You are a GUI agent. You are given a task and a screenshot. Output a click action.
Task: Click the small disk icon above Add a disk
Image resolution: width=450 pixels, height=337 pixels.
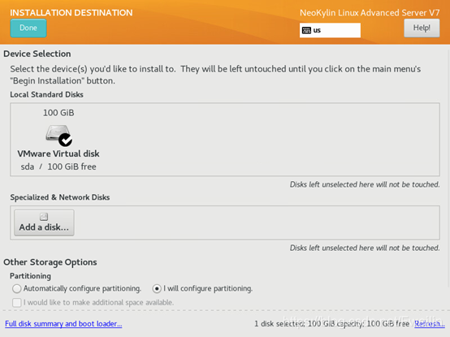(44, 217)
